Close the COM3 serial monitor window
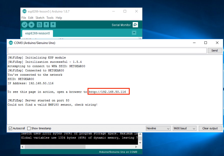This screenshot has width=224, height=156. coord(217,43)
